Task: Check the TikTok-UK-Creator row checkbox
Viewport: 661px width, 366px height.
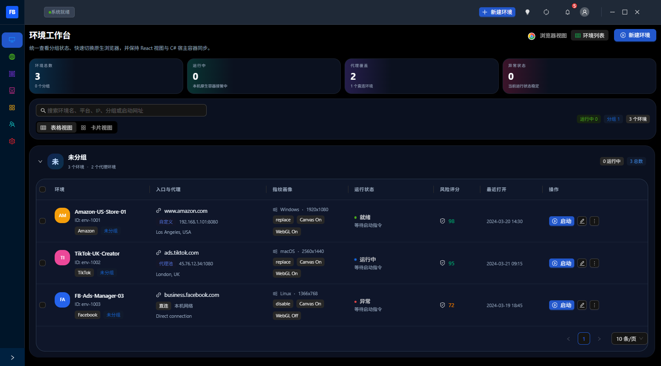Action: 42,263
